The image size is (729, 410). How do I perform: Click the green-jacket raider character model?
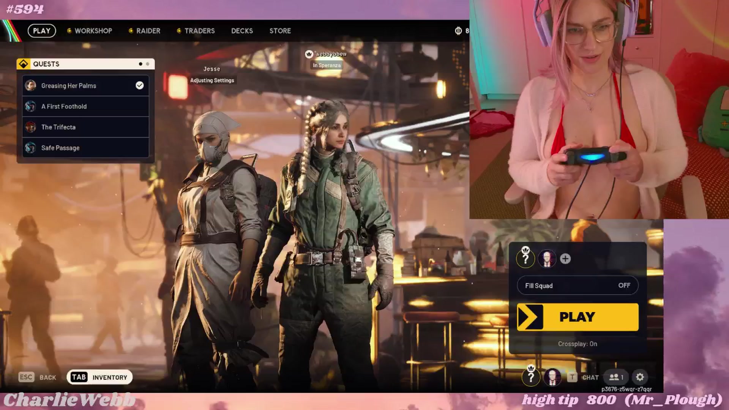coord(330,243)
